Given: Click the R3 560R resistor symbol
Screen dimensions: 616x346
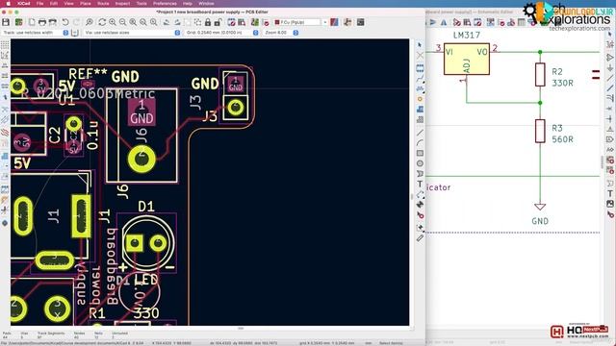Looking at the screenshot, I should coord(540,131).
